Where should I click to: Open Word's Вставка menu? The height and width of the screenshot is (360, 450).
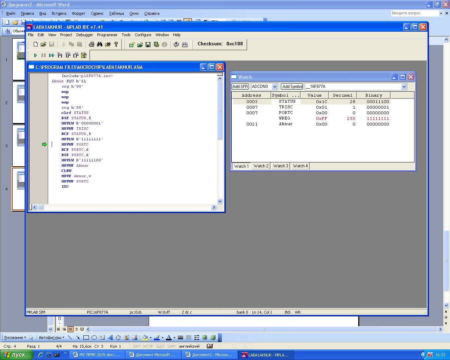point(59,13)
